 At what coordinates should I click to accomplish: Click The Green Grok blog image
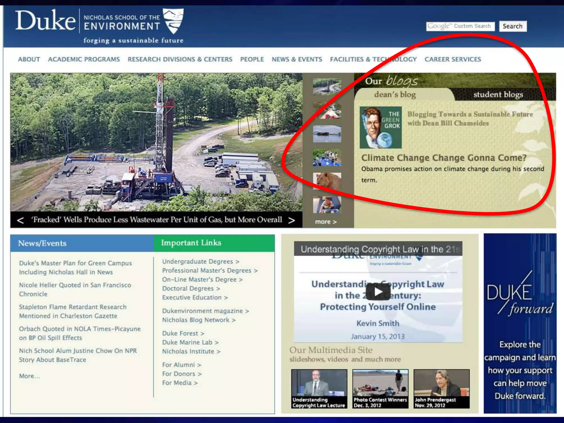(x=380, y=128)
